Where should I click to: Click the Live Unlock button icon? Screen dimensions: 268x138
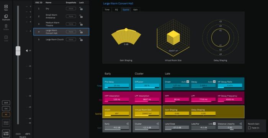(6, 133)
